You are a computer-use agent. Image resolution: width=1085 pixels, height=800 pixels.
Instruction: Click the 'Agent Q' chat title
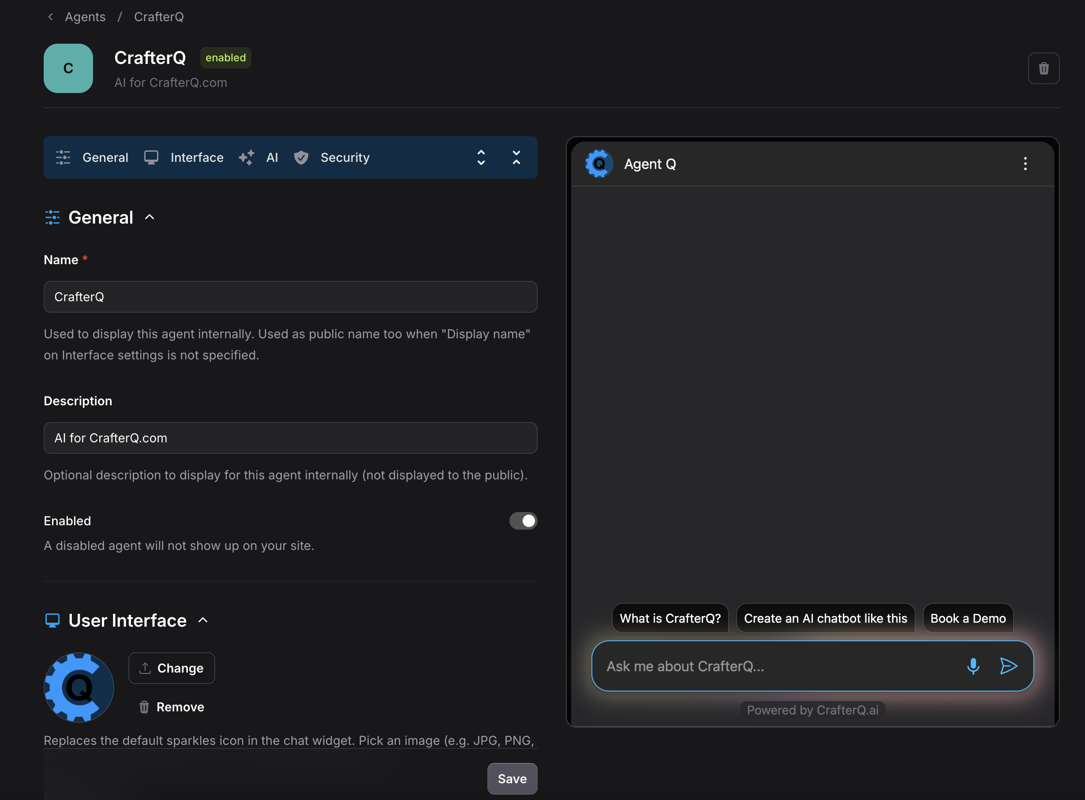point(650,164)
